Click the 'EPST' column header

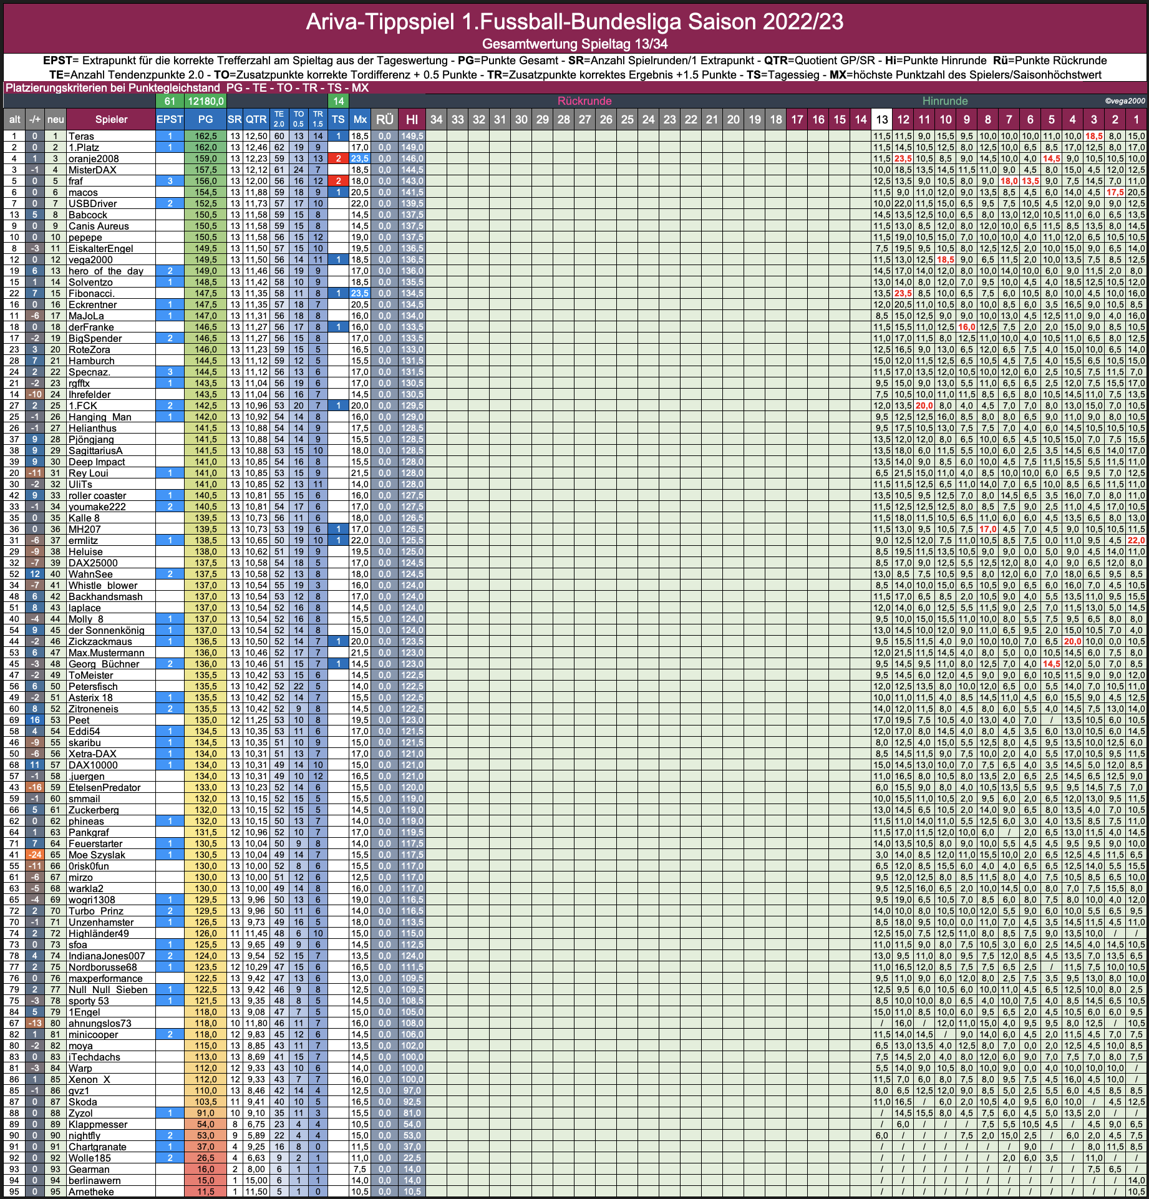coord(170,119)
